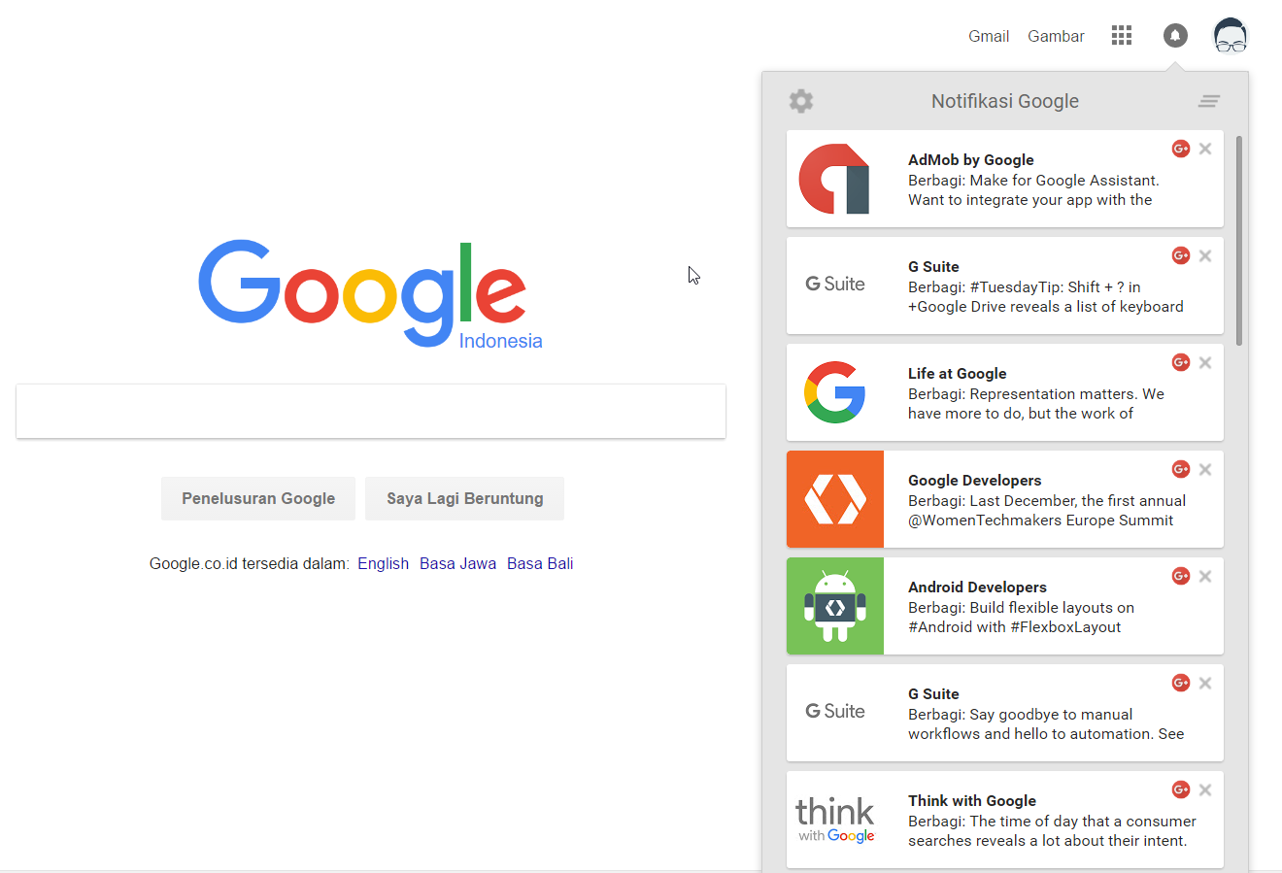
Task: Click the Google+ icon on AdMob notification
Action: [1181, 149]
